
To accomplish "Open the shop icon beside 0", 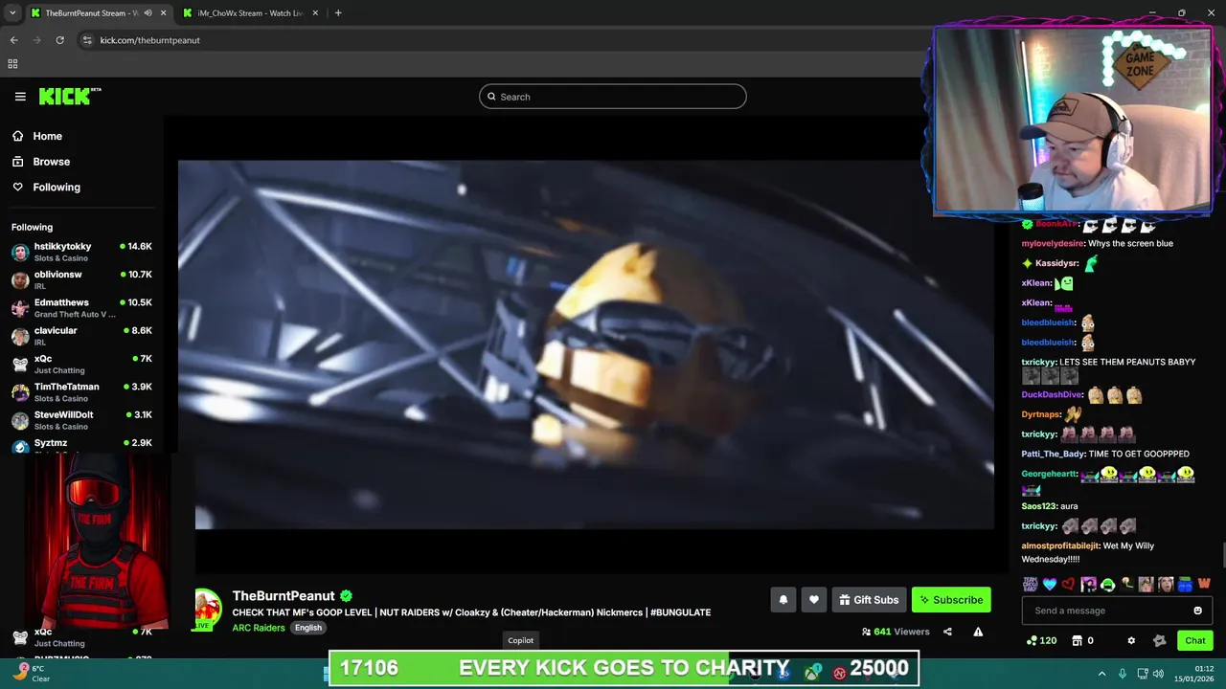I will 1077,640.
